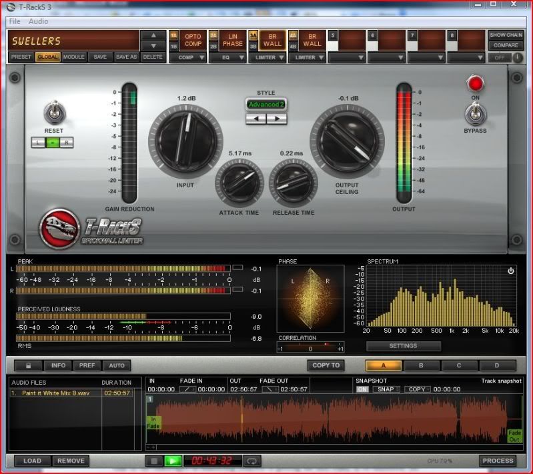
Task: Click the fade in curve shape icon
Action: click(187, 389)
